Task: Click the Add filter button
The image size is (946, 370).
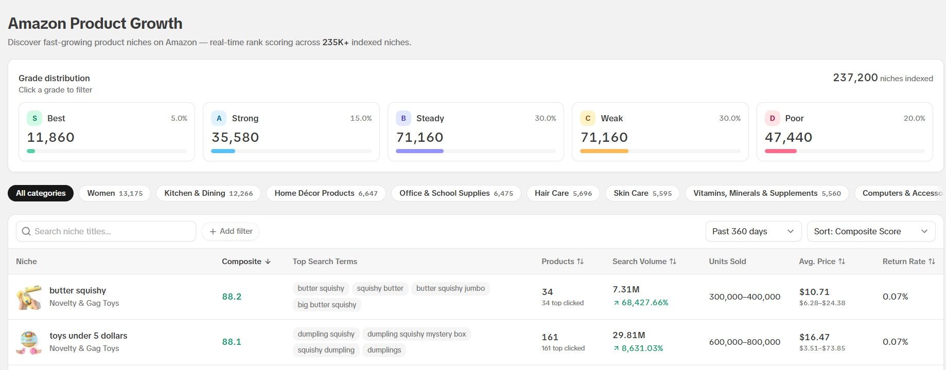Action: [230, 231]
